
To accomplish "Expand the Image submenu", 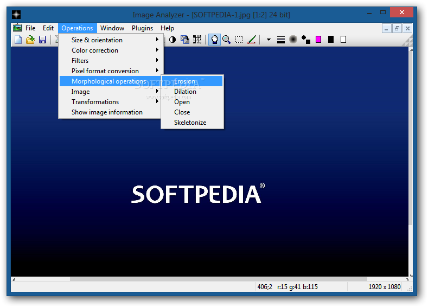I will click(110, 92).
